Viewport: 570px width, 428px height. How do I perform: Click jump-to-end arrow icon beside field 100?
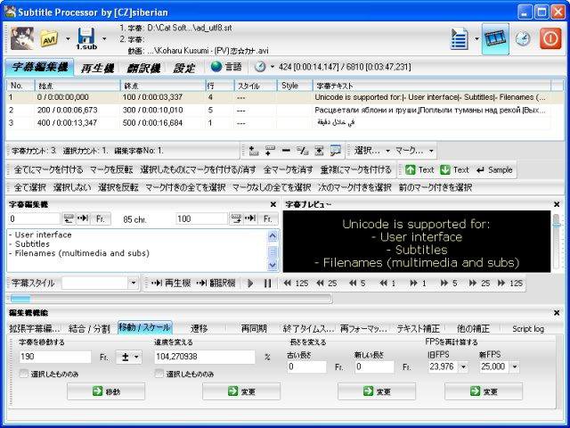[250, 218]
